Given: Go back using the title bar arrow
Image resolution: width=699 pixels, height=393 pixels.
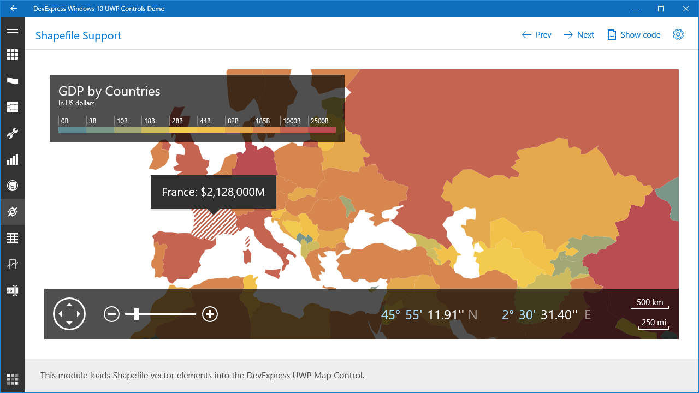Looking at the screenshot, I should coord(14,9).
